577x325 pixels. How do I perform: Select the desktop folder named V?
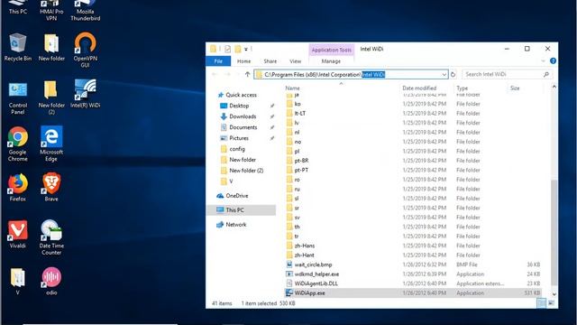click(x=18, y=282)
